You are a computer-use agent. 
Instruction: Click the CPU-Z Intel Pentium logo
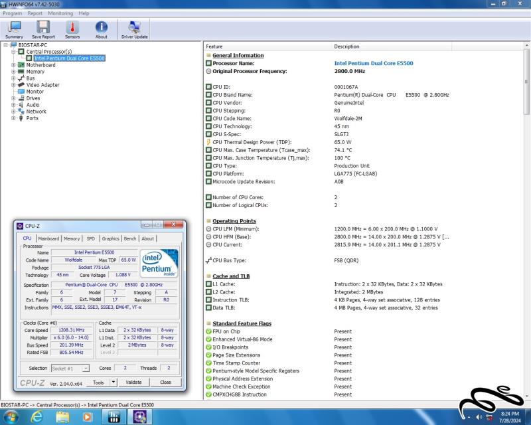coord(159,264)
